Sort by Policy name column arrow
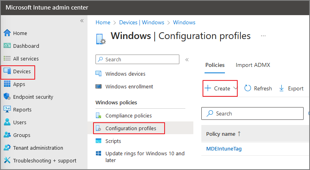This screenshot has height=170, width=310. (x=239, y=134)
